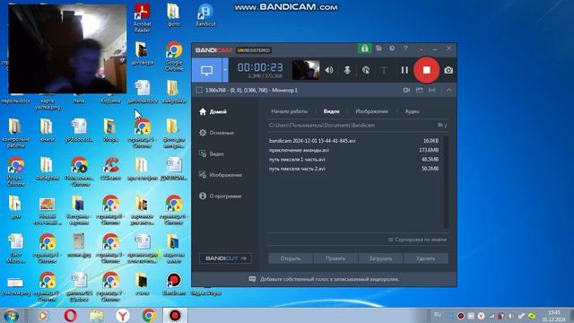This screenshot has width=574, height=323.
Task: Open the Bandicam desktop shortcut icon
Action: point(174,284)
